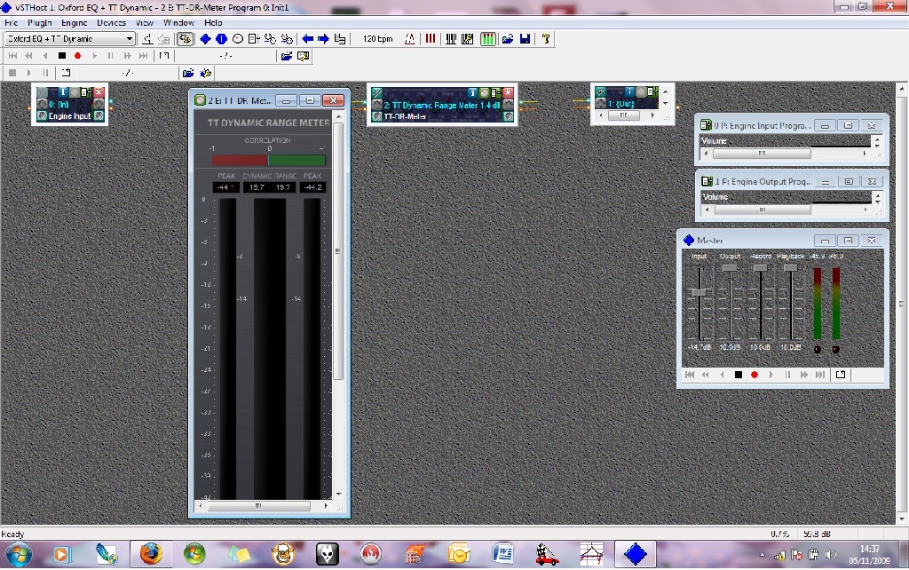Click the rewind-to-start button in Master window

(690, 375)
